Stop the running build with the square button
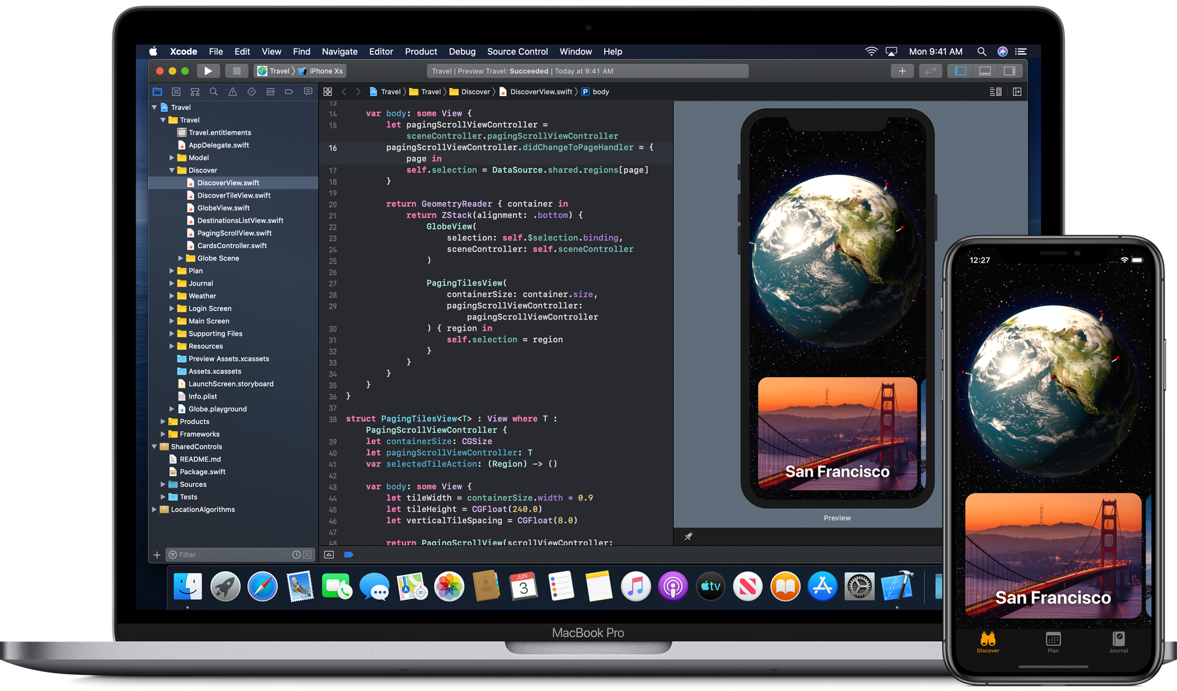The image size is (1177, 691). [237, 71]
